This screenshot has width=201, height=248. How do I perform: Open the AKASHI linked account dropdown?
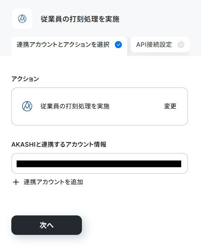[100, 163]
